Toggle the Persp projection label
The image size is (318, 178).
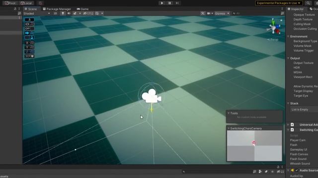click(x=273, y=40)
